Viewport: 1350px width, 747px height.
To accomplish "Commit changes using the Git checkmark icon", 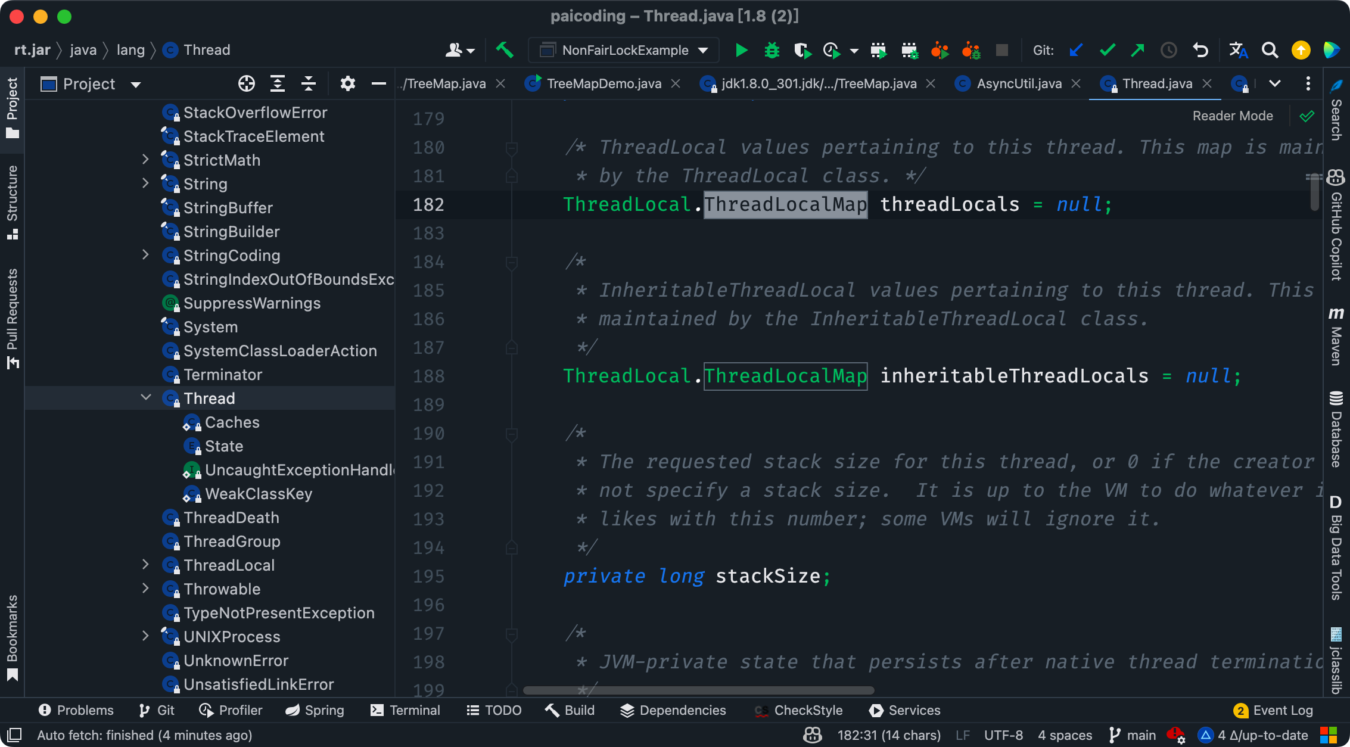I will (x=1108, y=50).
